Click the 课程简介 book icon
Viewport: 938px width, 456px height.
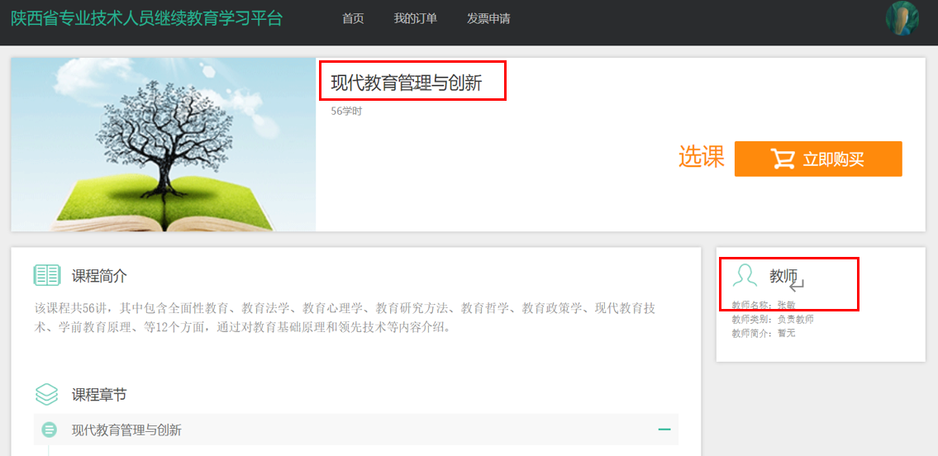click(47, 276)
